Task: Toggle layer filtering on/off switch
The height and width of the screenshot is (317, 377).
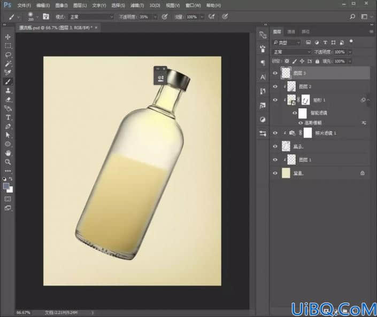Action: coord(351,41)
